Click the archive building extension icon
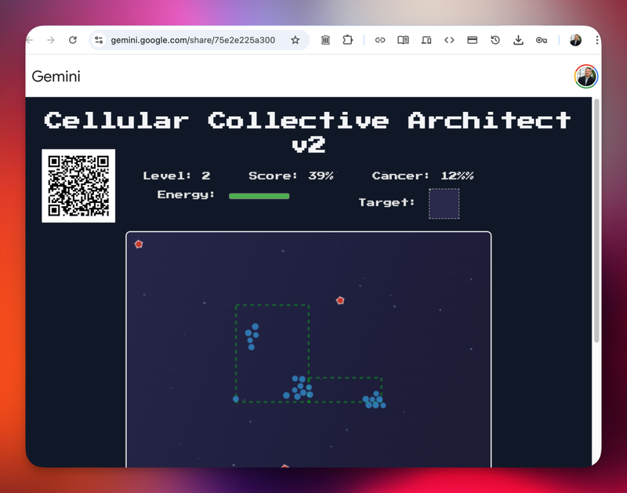Image resolution: width=627 pixels, height=493 pixels. pyautogui.click(x=325, y=40)
